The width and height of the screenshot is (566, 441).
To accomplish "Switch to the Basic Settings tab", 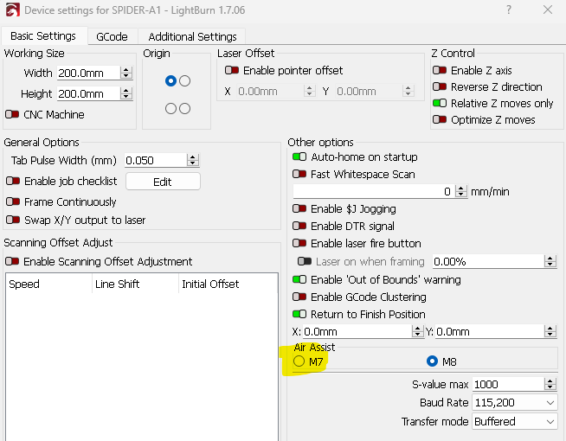I will tap(43, 36).
